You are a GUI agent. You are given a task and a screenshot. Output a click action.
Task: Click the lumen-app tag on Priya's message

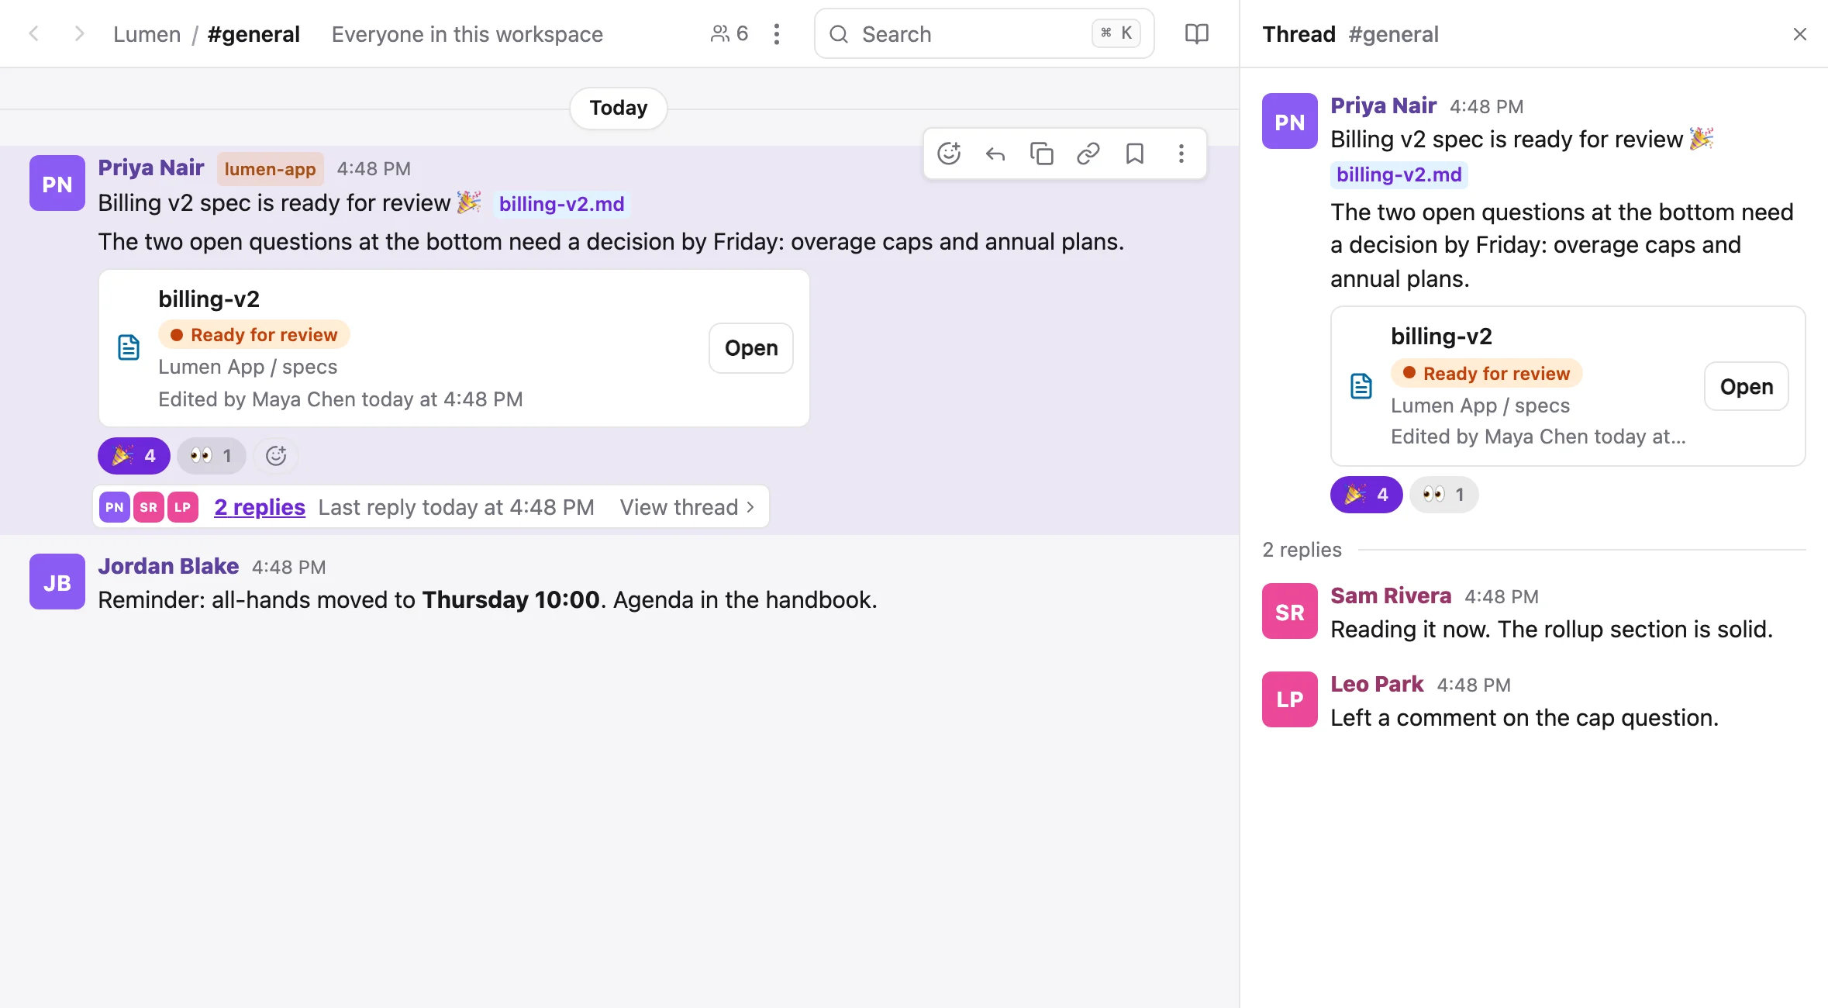[270, 169]
